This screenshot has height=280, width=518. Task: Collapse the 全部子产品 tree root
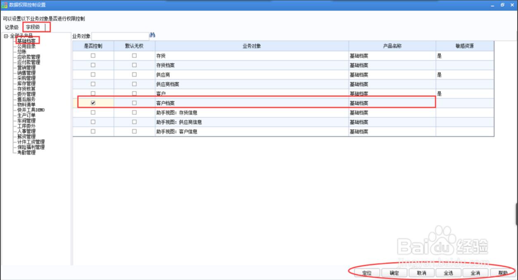click(5, 36)
